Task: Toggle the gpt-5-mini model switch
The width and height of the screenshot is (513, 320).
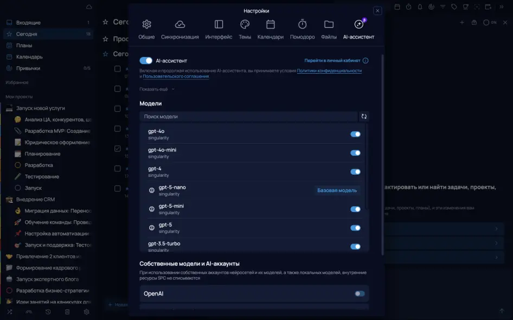Action: pos(355,209)
